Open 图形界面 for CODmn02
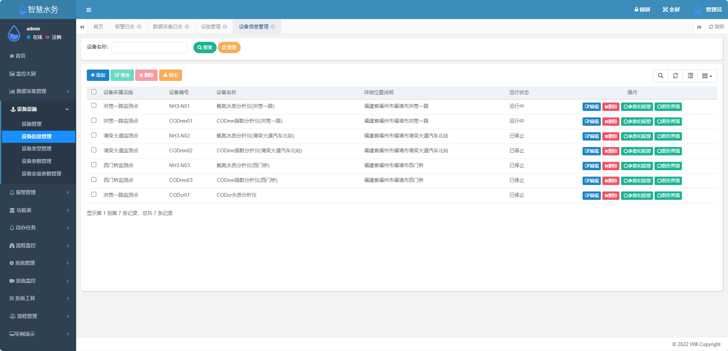Screen dimensions: 728x351 [668, 151]
